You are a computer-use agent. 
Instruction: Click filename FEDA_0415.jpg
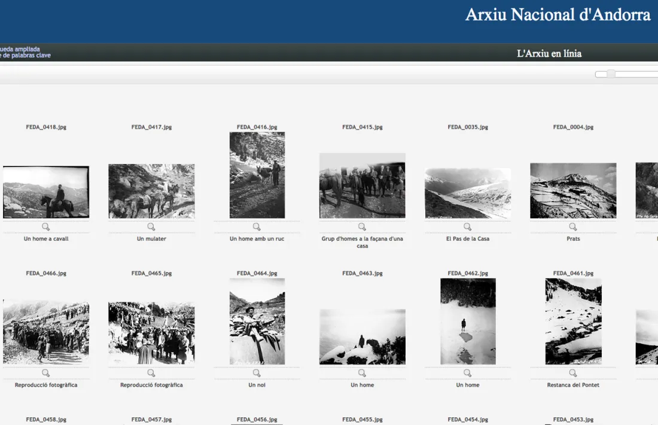[x=362, y=127]
